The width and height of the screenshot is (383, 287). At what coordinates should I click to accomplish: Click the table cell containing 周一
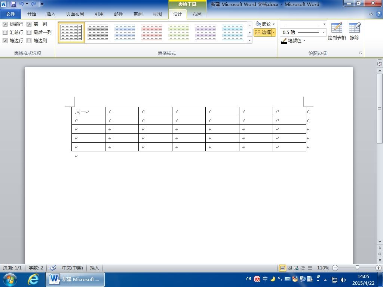click(x=88, y=111)
